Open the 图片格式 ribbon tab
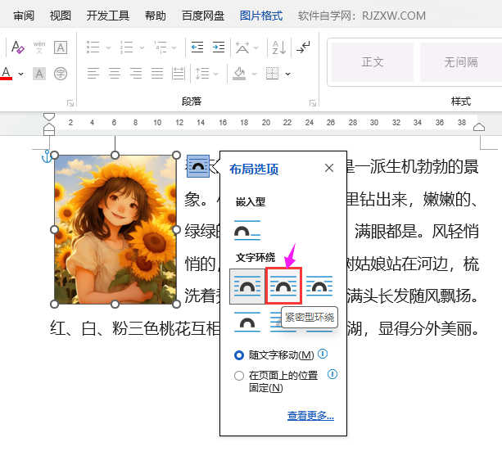This screenshot has height=465, width=502. click(261, 16)
